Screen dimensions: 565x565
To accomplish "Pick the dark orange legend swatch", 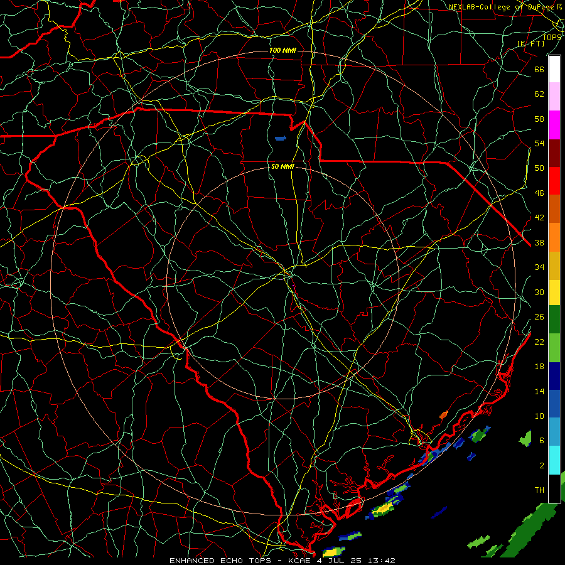I will (x=554, y=208).
